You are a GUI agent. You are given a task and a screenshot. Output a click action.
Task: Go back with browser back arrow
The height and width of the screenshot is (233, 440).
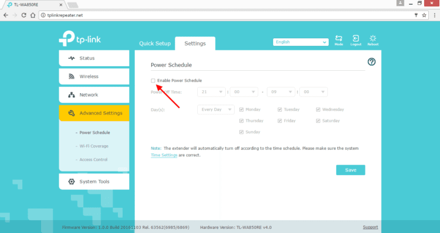pyautogui.click(x=6, y=15)
